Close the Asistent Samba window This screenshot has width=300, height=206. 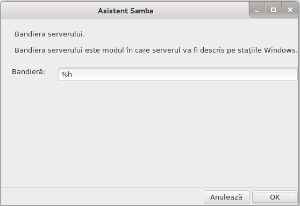pyautogui.click(x=290, y=10)
